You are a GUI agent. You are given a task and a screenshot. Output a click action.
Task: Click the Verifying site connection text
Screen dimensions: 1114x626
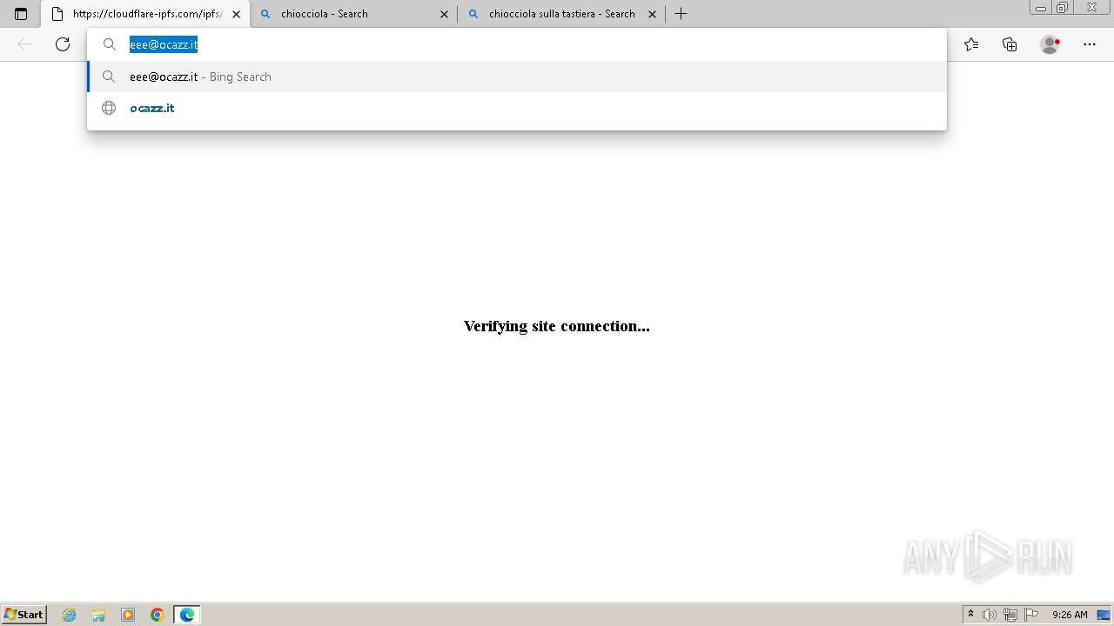[x=557, y=326]
